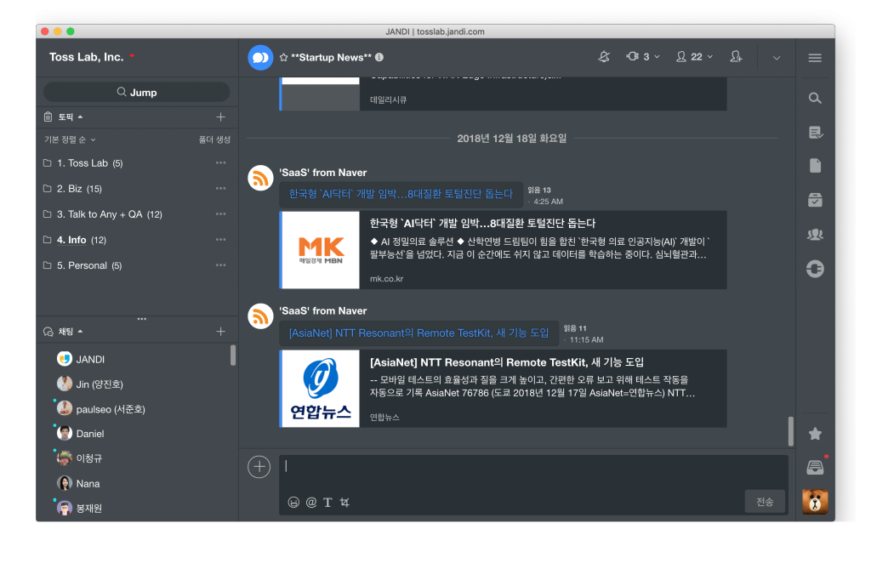Open the 기본 정렬 순 sort dropdown
The image size is (871, 569).
point(70,139)
